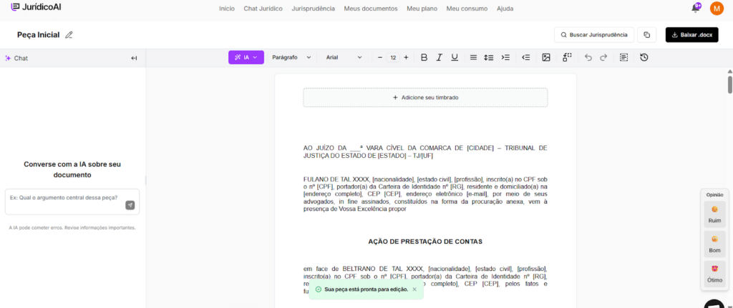Open the notifications bell
Viewport: 733px width, 308px height.
coord(696,8)
